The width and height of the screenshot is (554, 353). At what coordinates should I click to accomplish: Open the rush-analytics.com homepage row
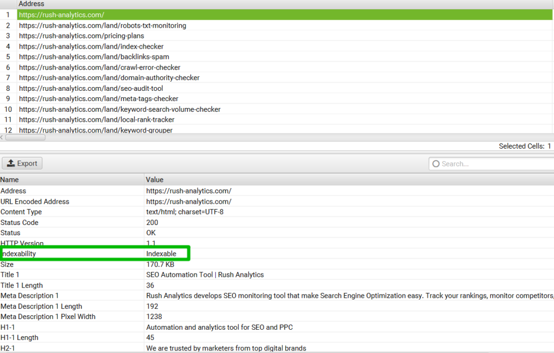point(61,15)
